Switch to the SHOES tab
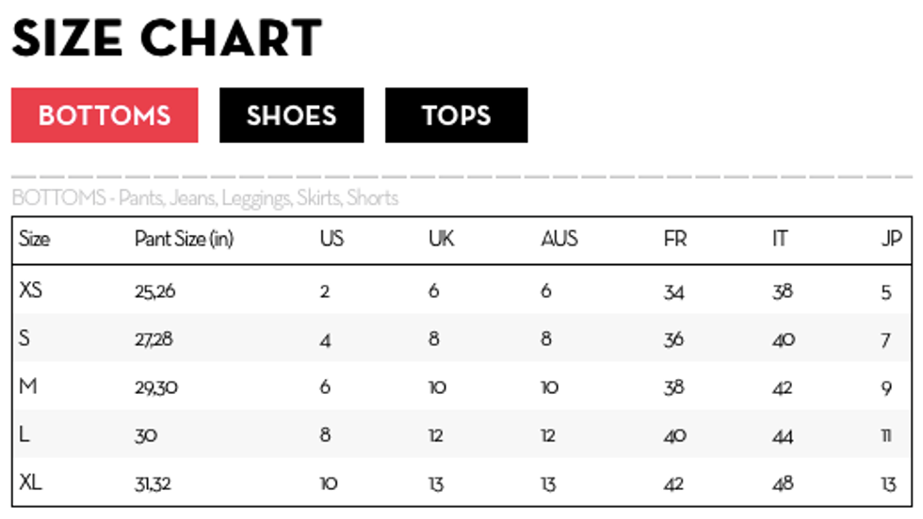This screenshot has width=923, height=519. (291, 116)
